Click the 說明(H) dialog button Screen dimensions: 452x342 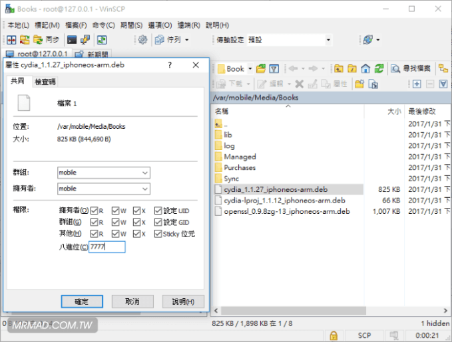click(183, 301)
